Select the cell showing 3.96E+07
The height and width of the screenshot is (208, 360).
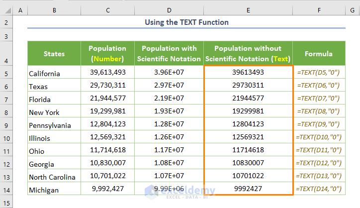point(170,73)
